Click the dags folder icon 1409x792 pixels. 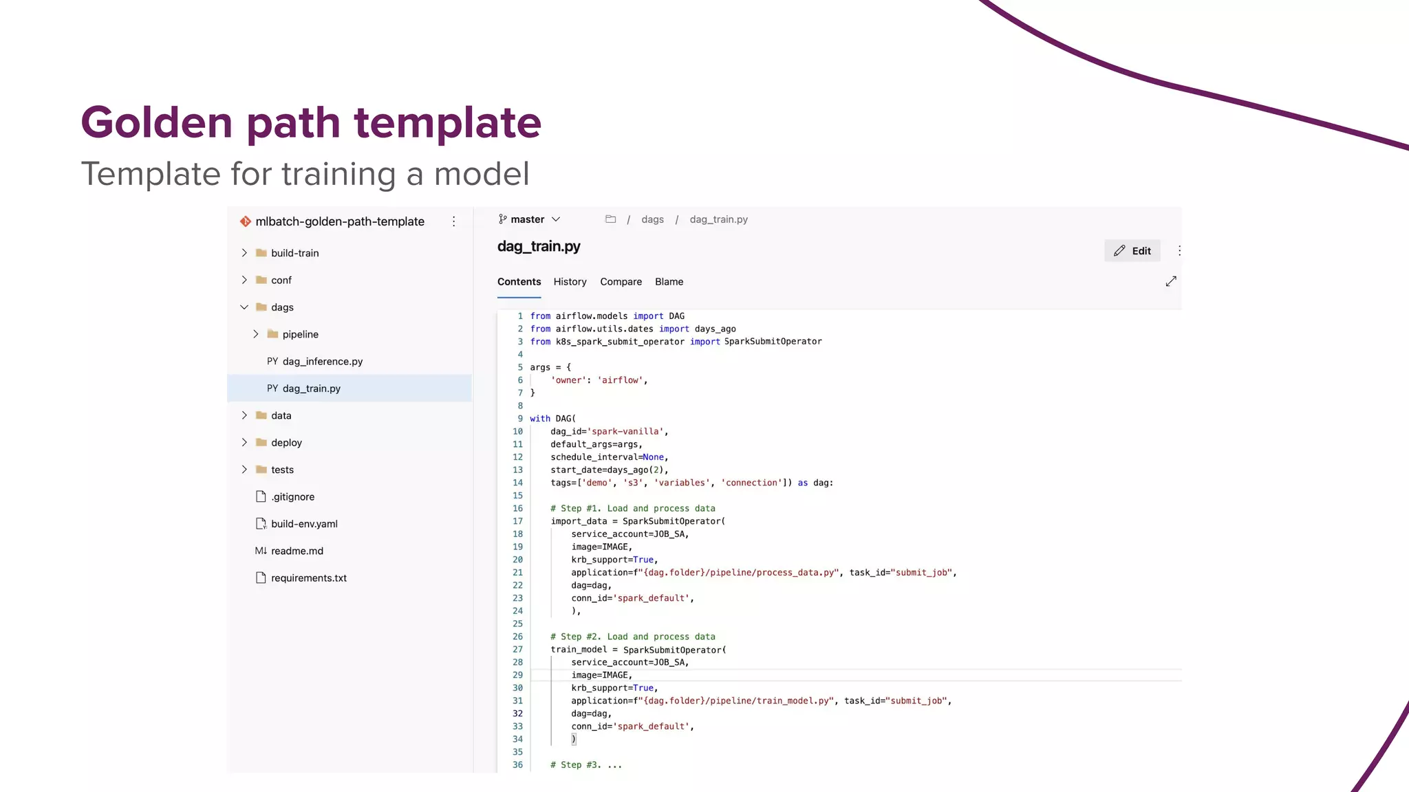click(261, 307)
